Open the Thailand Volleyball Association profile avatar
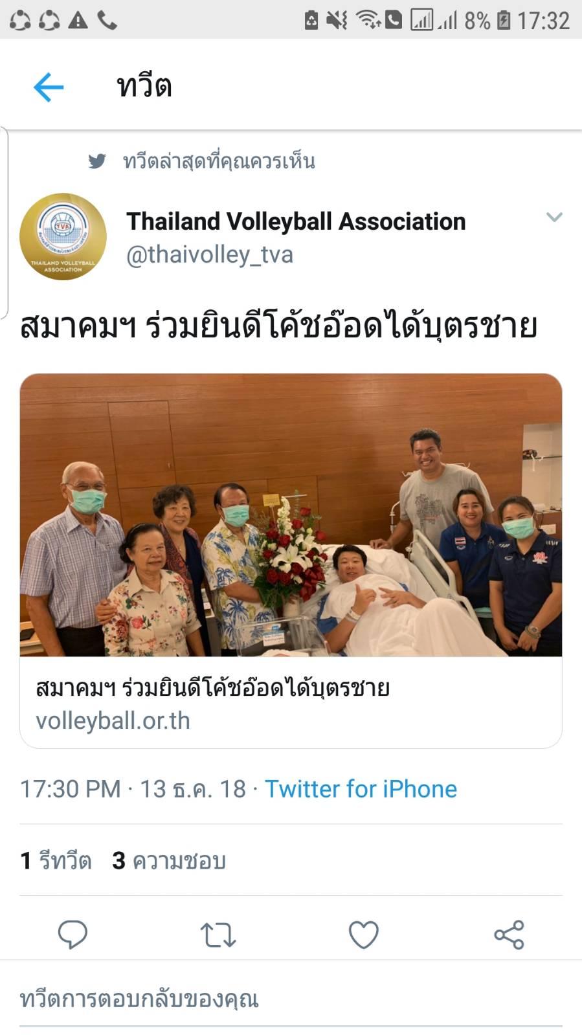 tap(63, 236)
